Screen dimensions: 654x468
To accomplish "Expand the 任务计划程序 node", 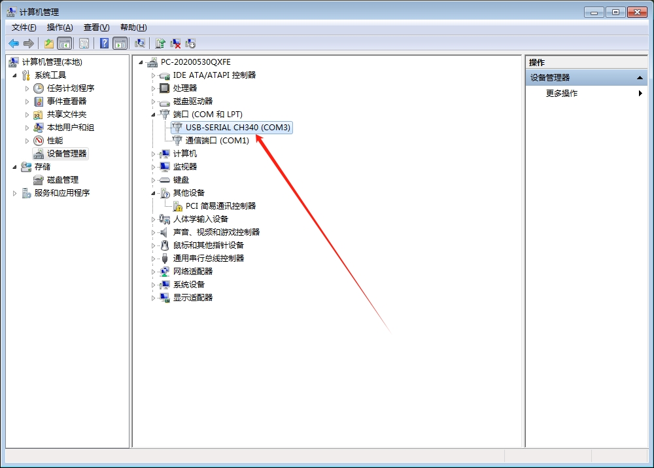I will coord(27,88).
